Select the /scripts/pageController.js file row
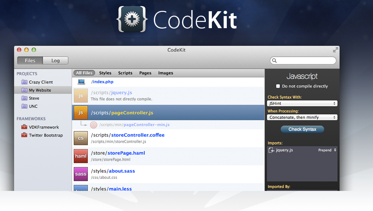The width and height of the screenshot is (373, 211). point(168,113)
